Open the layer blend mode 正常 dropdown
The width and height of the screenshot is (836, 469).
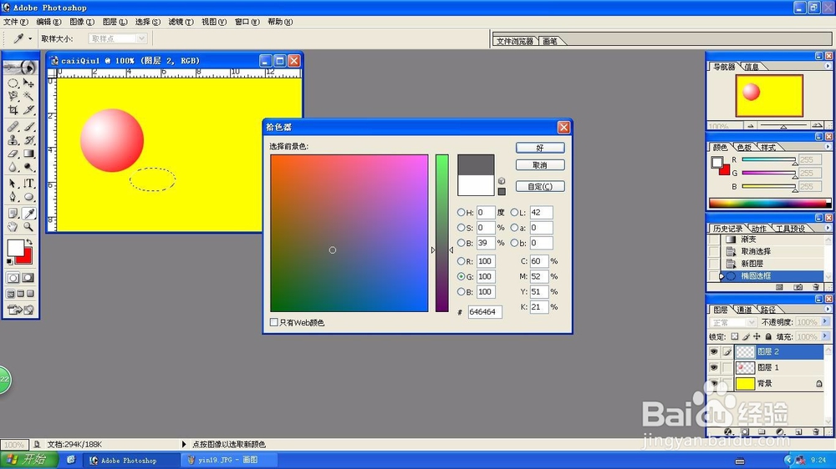732,323
